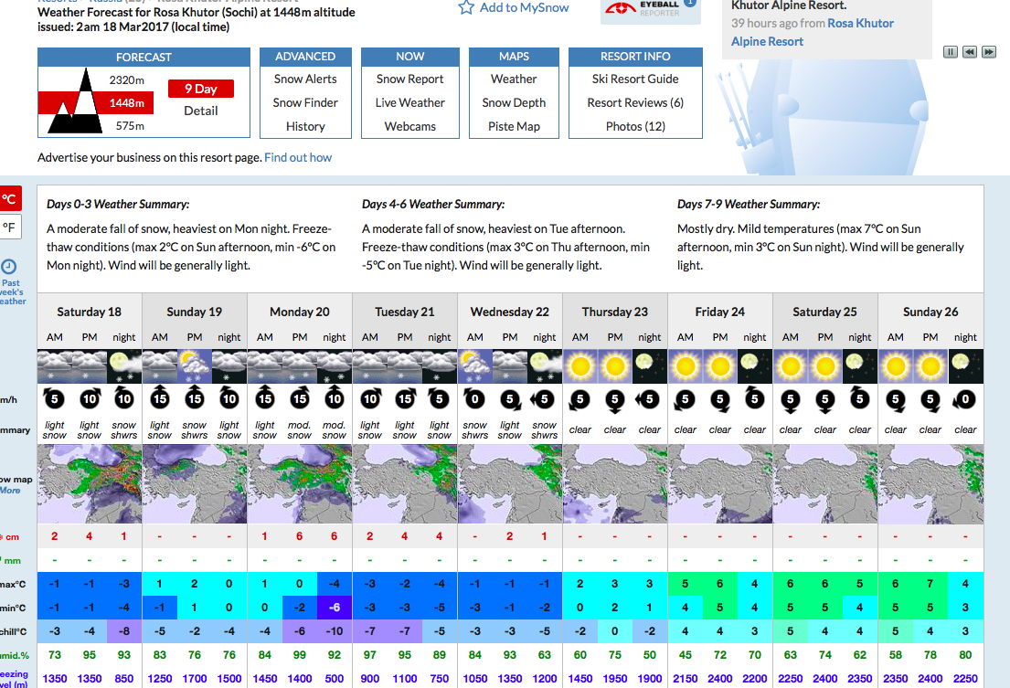1010x688 pixels.
Task: Open the Past week's weather clock icon
Action: [9, 267]
